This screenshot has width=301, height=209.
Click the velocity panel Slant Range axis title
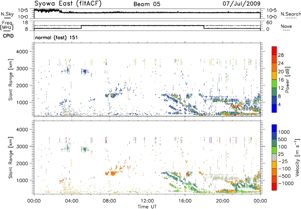pyautogui.click(x=11, y=157)
